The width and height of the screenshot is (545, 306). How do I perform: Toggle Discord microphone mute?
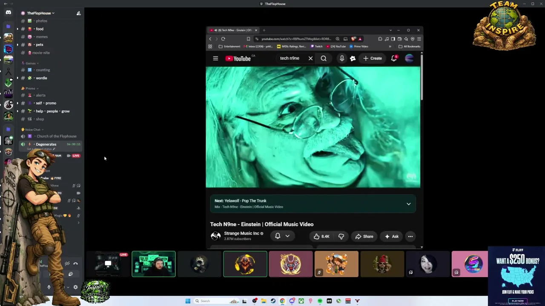[x=49, y=287]
